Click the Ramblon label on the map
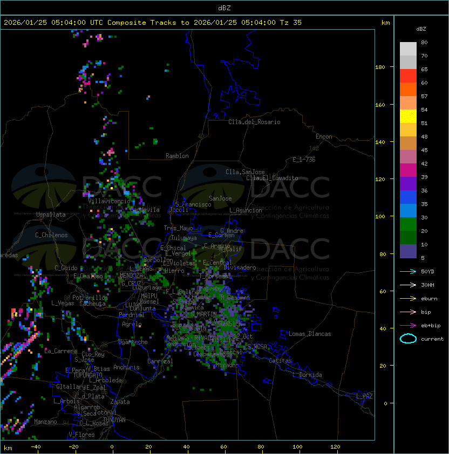Image resolution: width=449 pixels, height=454 pixels. [177, 156]
